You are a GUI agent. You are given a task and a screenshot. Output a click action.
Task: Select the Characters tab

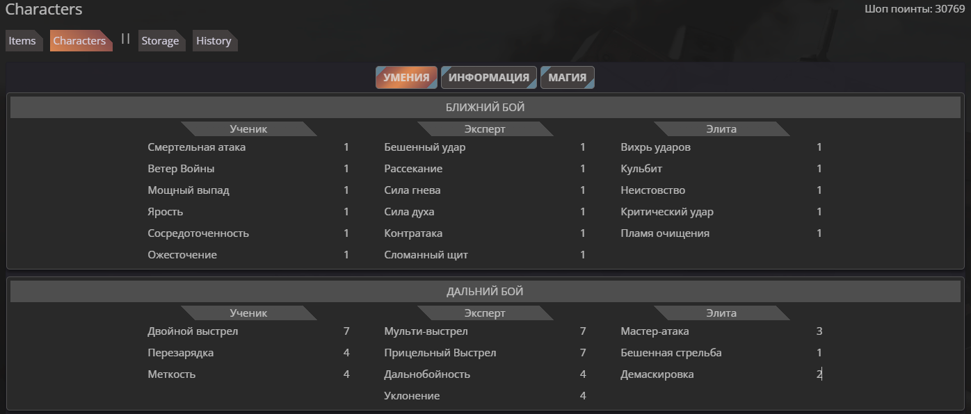click(x=81, y=41)
